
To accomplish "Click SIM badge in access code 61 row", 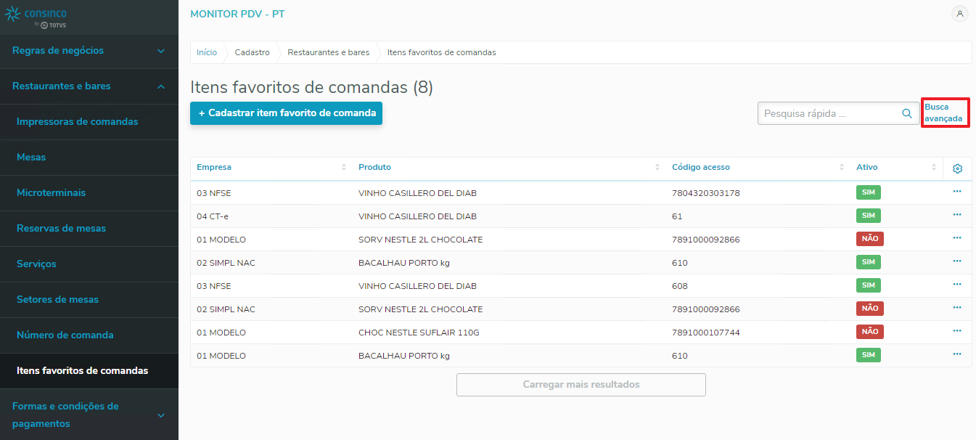I will [869, 216].
